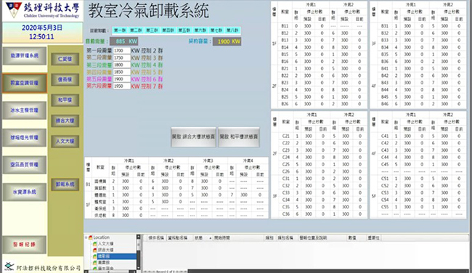Click the icon beside 人文大樓 tree item
This screenshot has width=472, height=273.
[95, 244]
